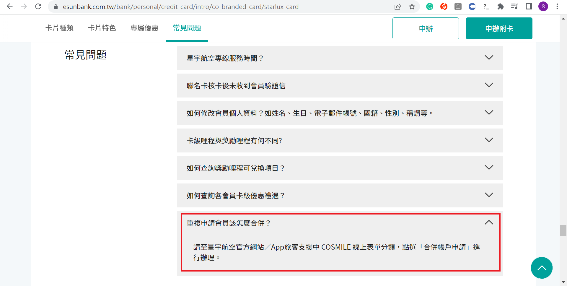The image size is (567, 286).
Task: Bookmark this page with the star icon
Action: tap(412, 6)
